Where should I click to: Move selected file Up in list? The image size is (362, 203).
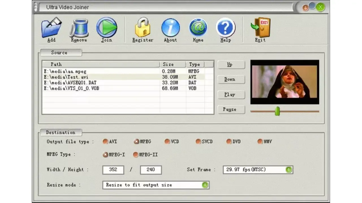(x=231, y=65)
